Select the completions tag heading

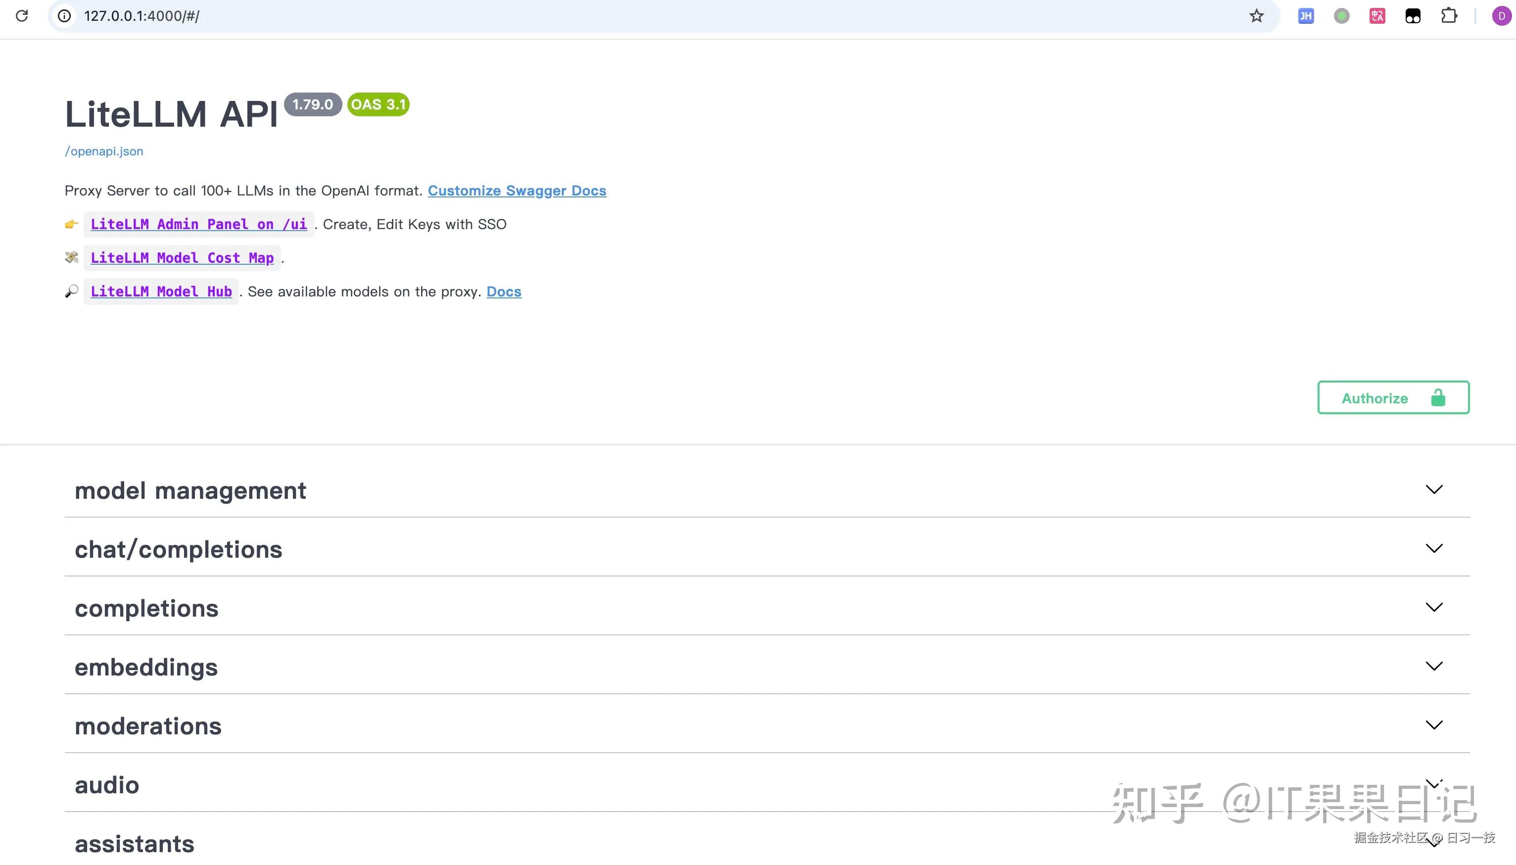coord(146,608)
